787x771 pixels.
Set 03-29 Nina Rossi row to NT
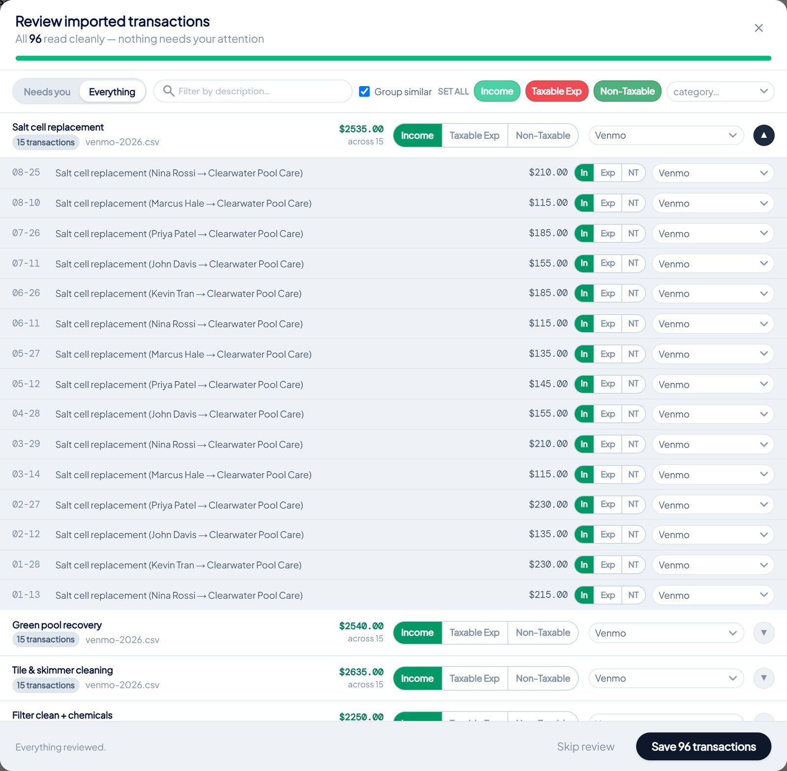click(x=633, y=444)
